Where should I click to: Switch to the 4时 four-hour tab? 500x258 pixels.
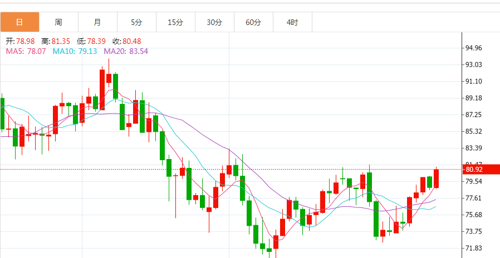pyautogui.click(x=292, y=22)
